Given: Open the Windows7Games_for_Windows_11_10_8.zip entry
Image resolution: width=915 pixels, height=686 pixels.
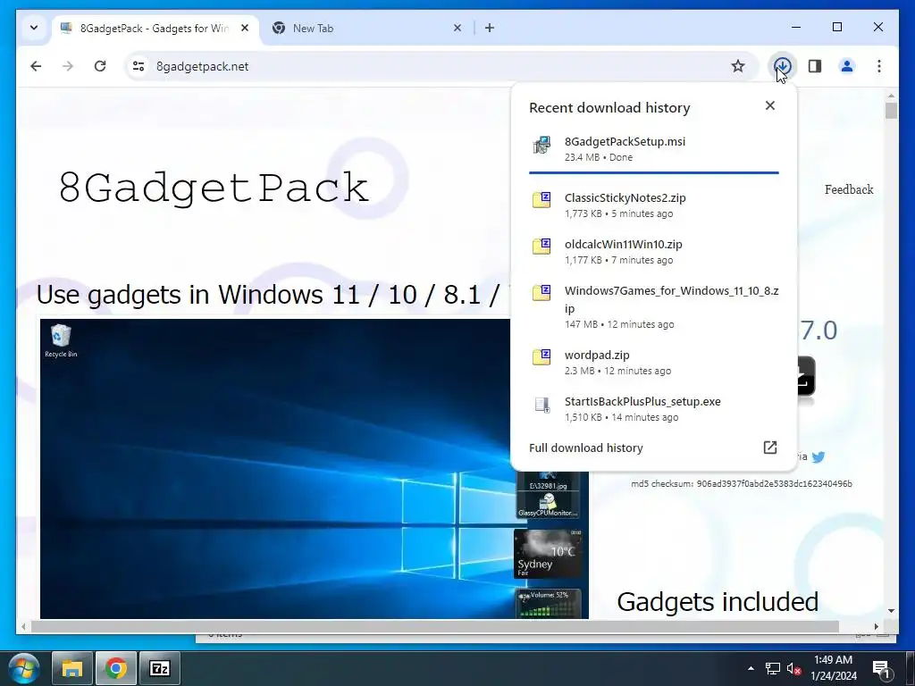Looking at the screenshot, I should [653, 307].
